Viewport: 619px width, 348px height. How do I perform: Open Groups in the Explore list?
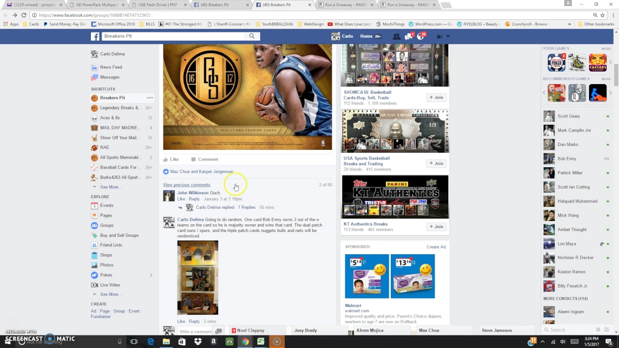107,225
